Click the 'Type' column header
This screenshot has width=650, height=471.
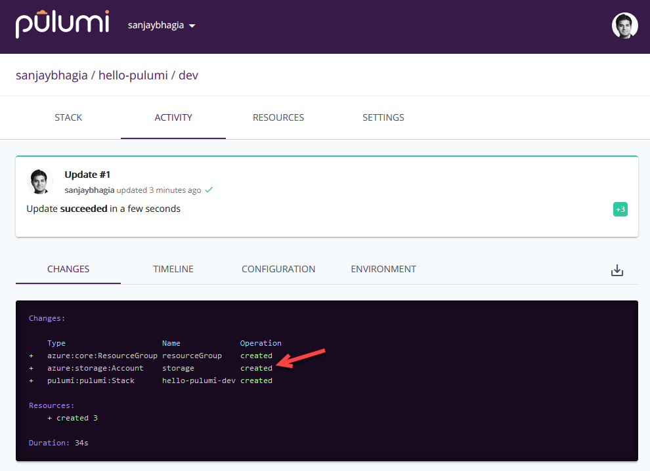tap(56, 344)
